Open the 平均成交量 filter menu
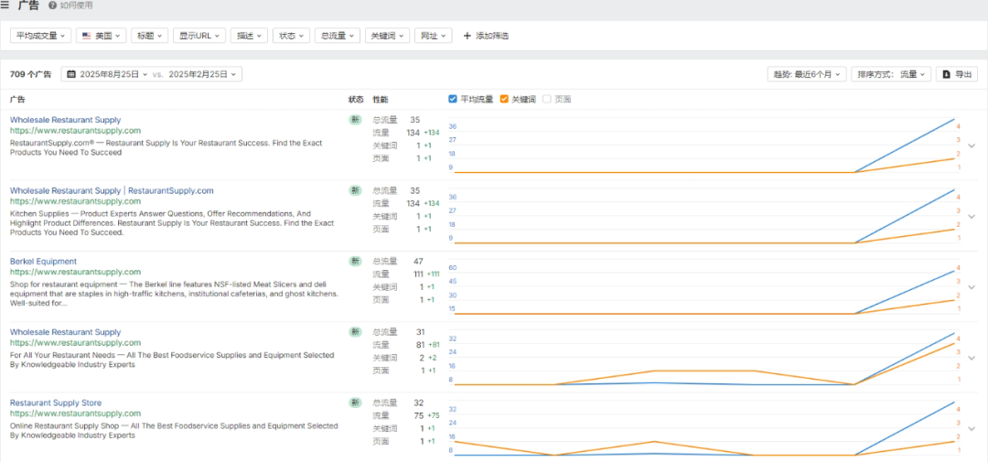988x462 pixels. pyautogui.click(x=41, y=36)
